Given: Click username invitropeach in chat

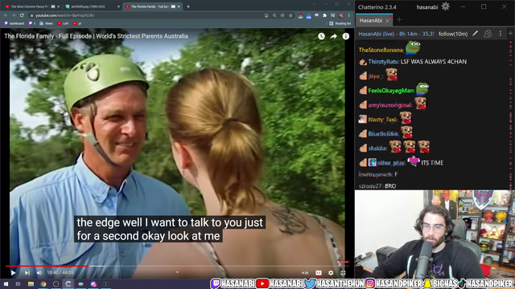Looking at the screenshot, I should (376, 174).
